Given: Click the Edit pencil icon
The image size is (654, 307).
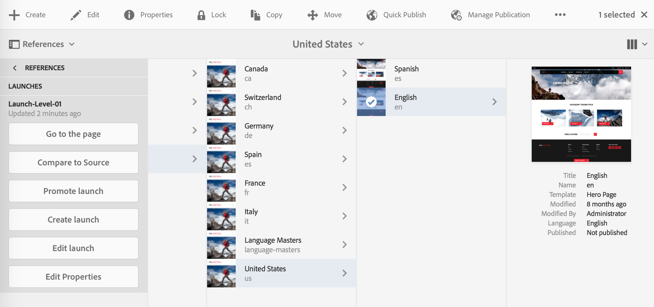Looking at the screenshot, I should pos(76,15).
